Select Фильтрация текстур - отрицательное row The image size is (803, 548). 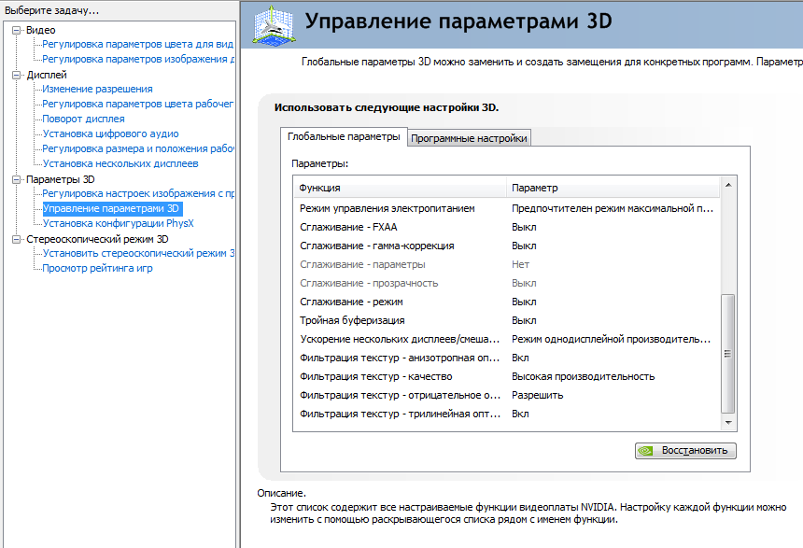point(506,395)
